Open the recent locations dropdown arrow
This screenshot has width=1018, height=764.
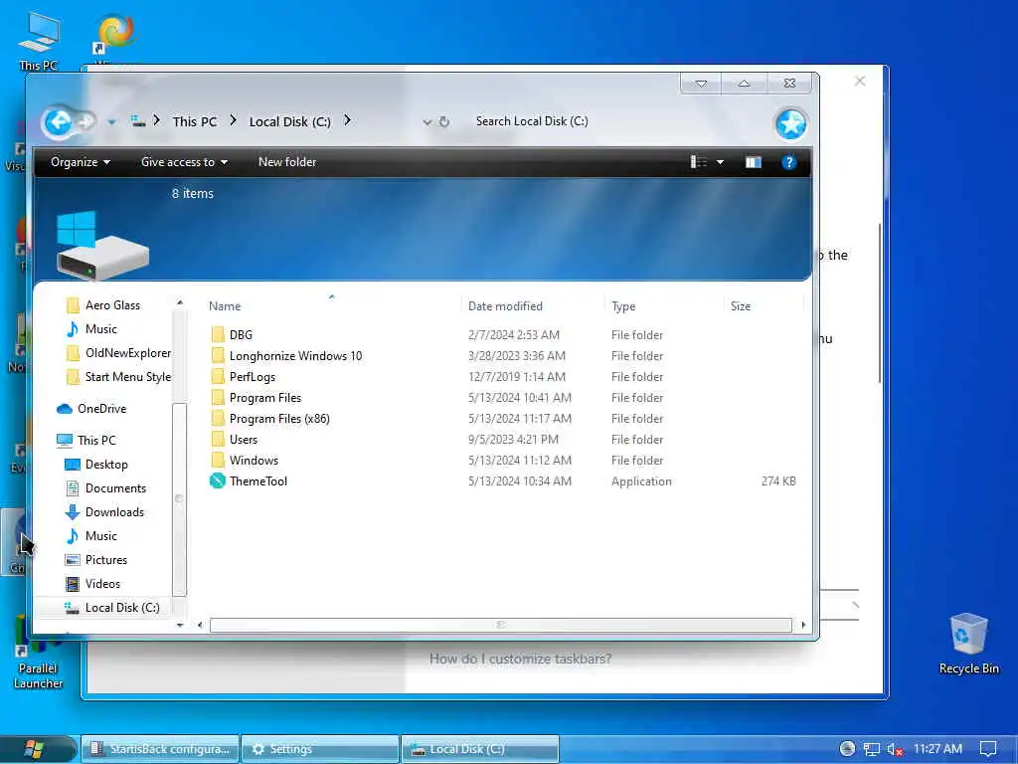[x=111, y=122]
